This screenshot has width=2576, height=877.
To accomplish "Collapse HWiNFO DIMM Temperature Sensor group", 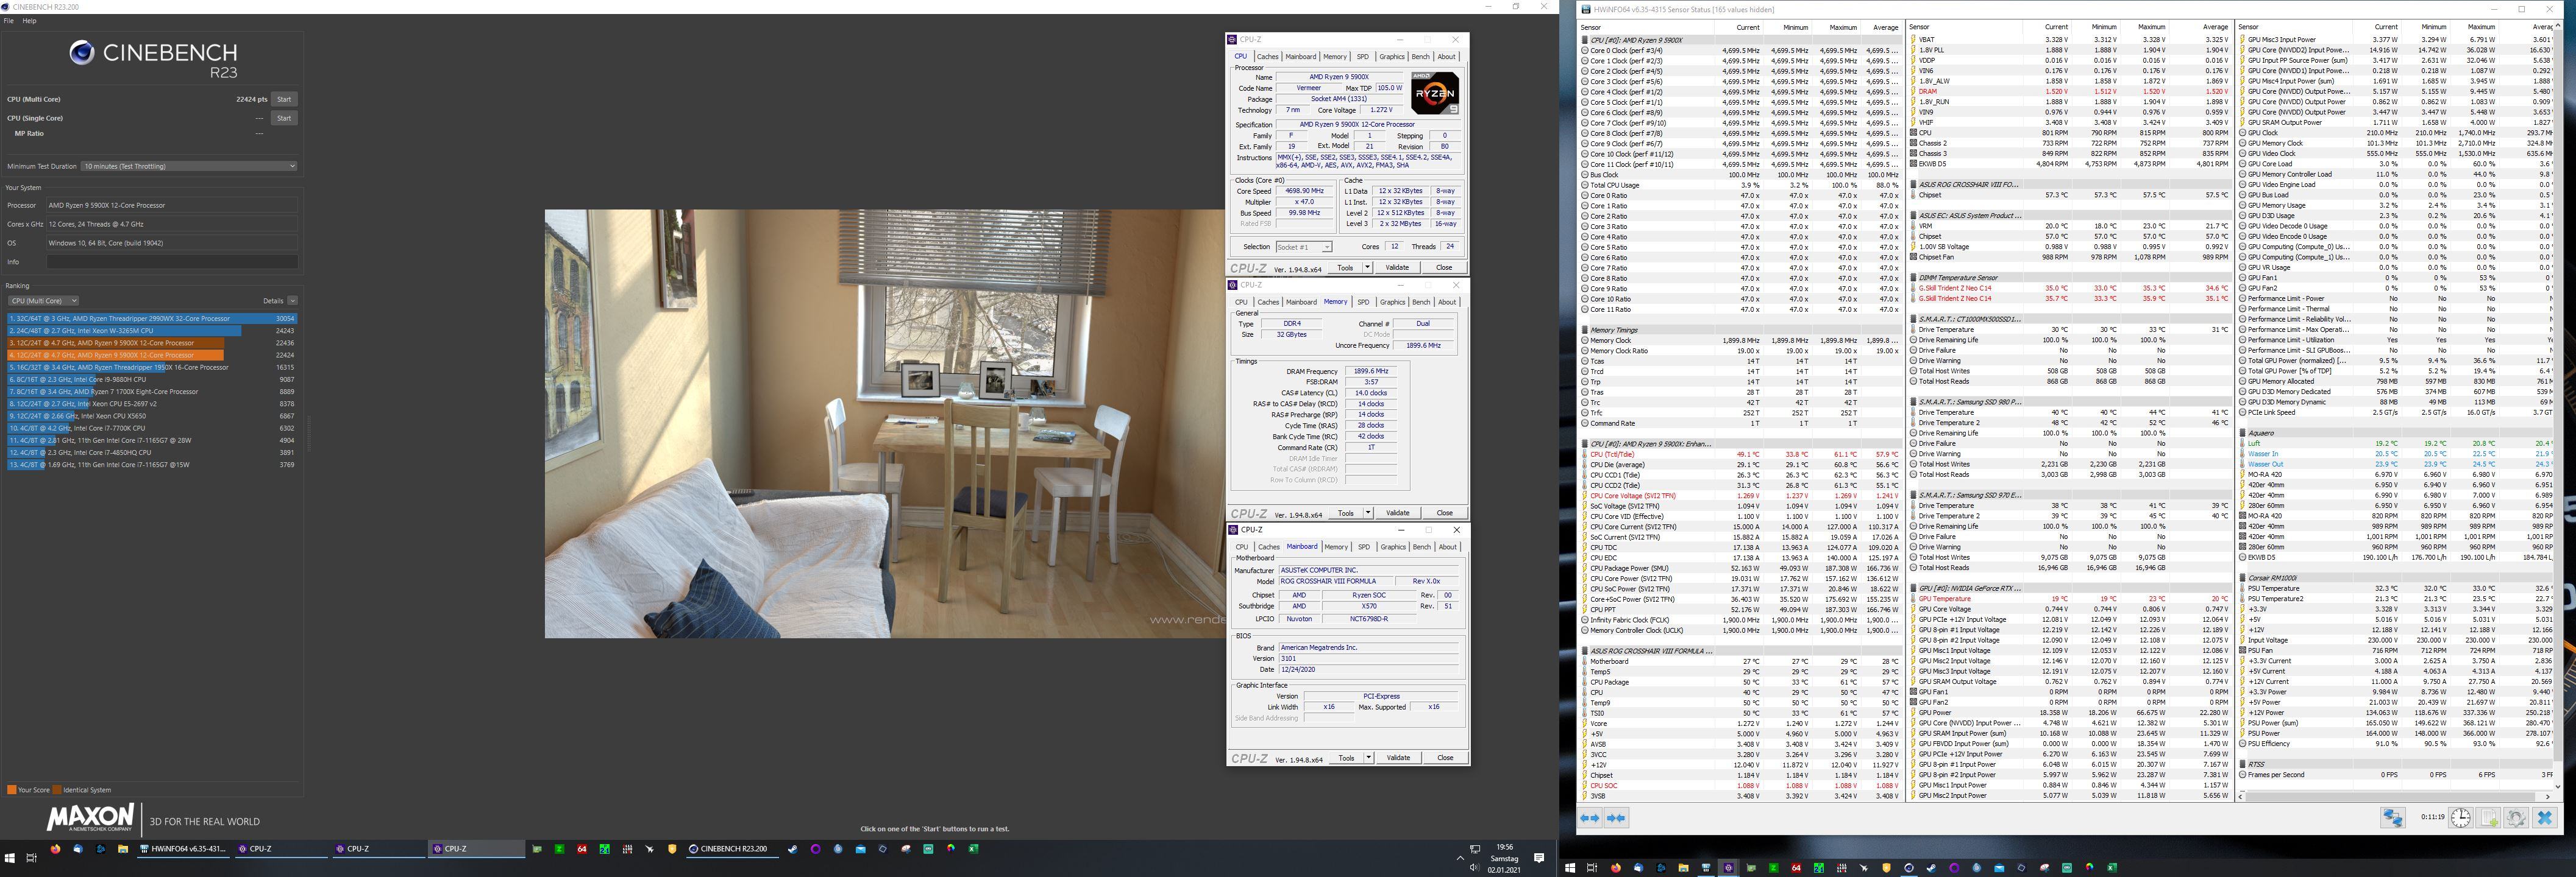I will pyautogui.click(x=1913, y=278).
